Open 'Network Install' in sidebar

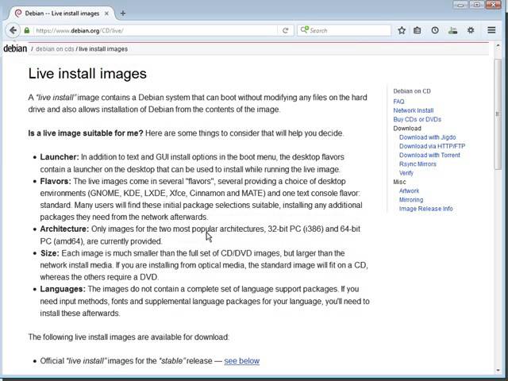[414, 110]
